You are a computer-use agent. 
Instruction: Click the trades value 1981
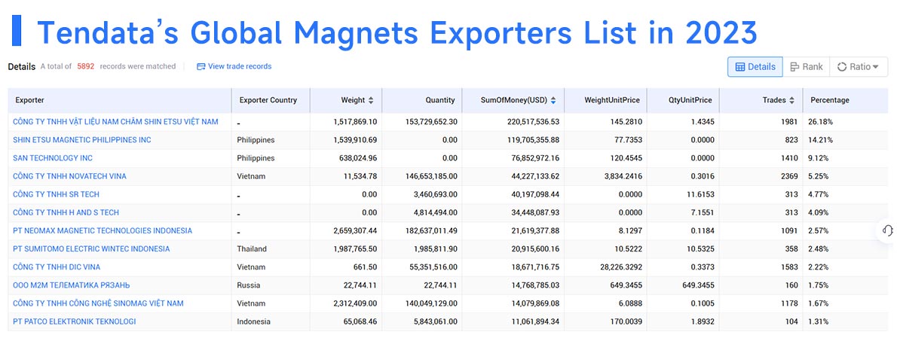pyautogui.click(x=791, y=122)
